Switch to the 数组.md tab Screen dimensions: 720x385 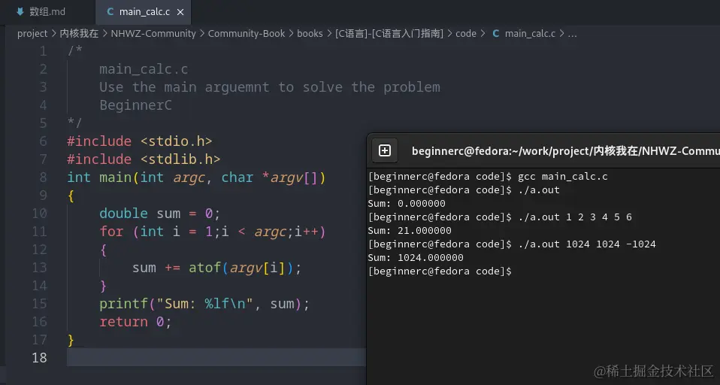click(47, 12)
